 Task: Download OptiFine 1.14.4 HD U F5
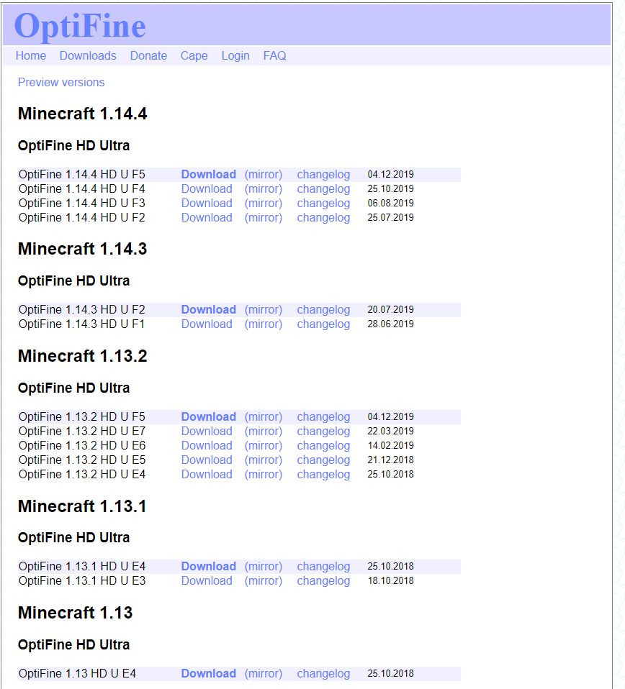point(209,175)
